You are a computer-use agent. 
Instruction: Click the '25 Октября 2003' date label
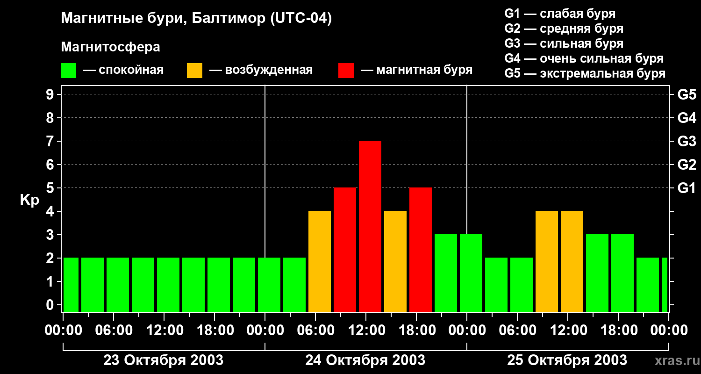tap(567, 360)
